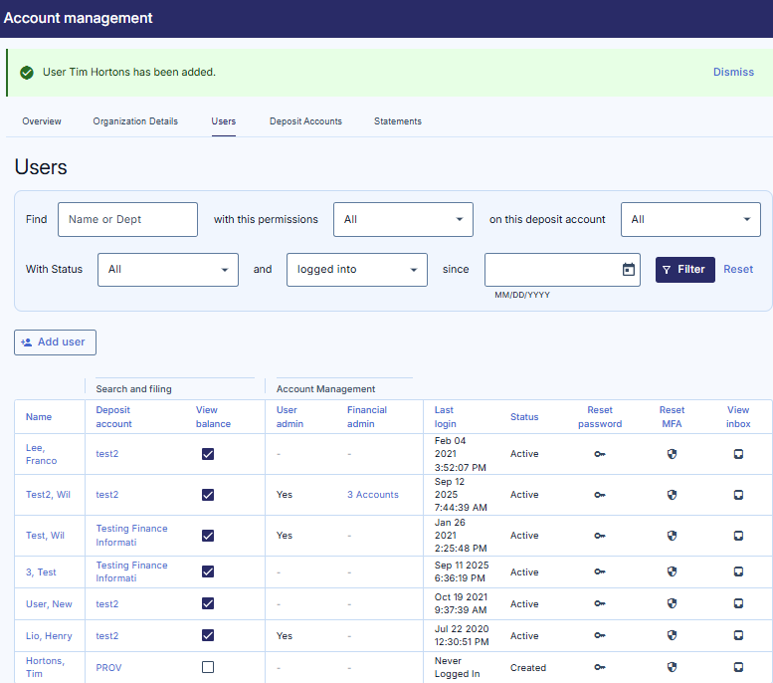The height and width of the screenshot is (683, 773).
Task: Click the Name or Dept search field
Action: tap(127, 220)
